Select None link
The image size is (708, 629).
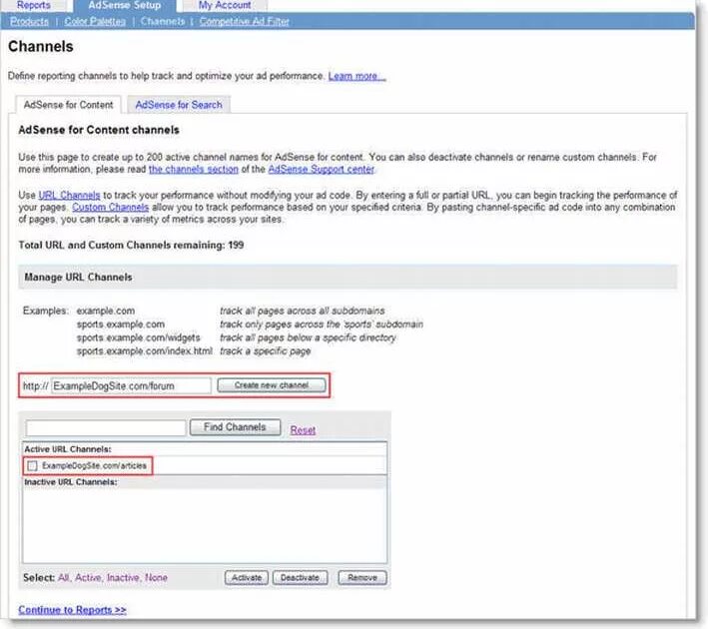click(x=156, y=578)
